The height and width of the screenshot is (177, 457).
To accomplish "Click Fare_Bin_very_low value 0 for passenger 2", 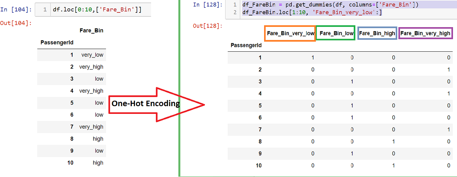I will point(313,70).
